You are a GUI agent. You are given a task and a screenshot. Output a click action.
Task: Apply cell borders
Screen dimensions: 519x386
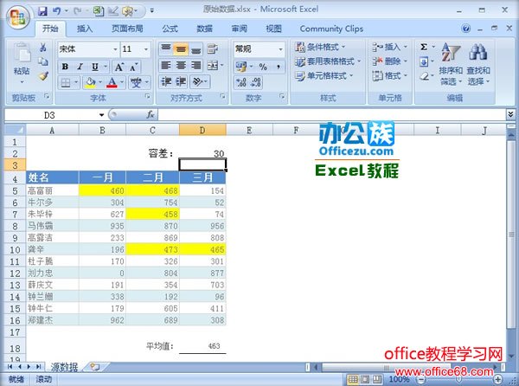tap(66, 82)
